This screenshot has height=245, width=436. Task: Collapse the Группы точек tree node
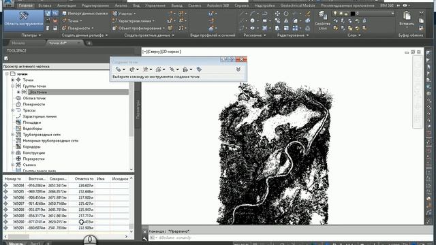pyautogui.click(x=13, y=86)
